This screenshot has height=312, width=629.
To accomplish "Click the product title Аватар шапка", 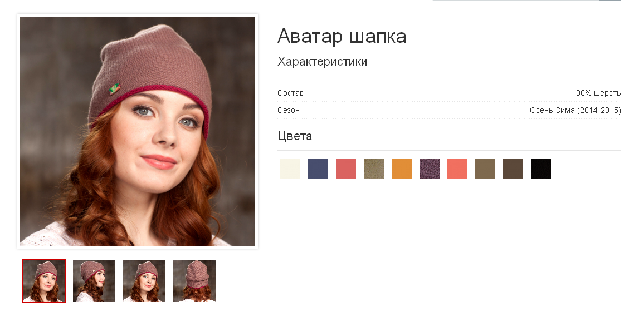I will point(342,36).
